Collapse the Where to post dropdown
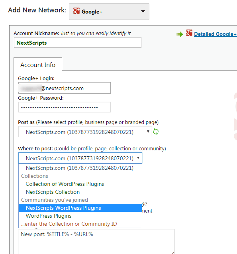 [80, 158]
